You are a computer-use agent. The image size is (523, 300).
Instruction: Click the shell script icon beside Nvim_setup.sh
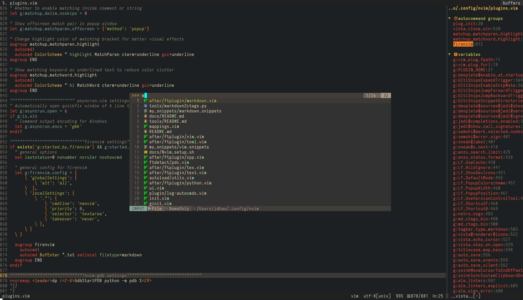[145, 152]
